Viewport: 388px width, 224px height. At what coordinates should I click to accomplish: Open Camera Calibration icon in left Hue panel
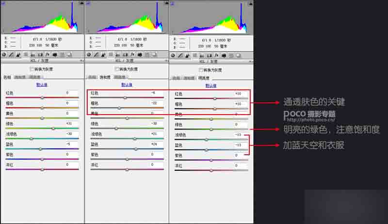(x=55, y=55)
